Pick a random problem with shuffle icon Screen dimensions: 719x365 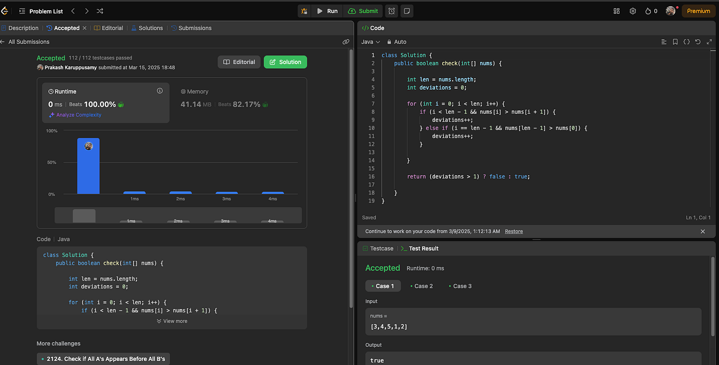[x=100, y=11]
